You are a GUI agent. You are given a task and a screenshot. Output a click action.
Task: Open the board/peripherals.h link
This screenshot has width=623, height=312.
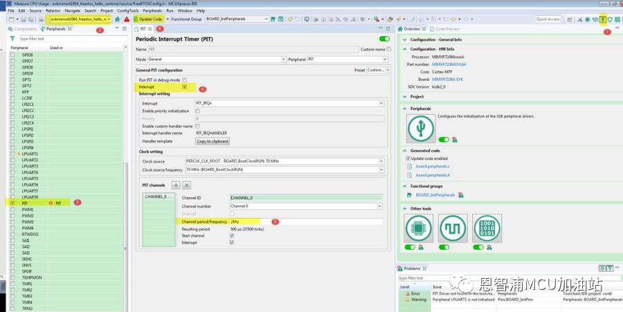coord(433,175)
